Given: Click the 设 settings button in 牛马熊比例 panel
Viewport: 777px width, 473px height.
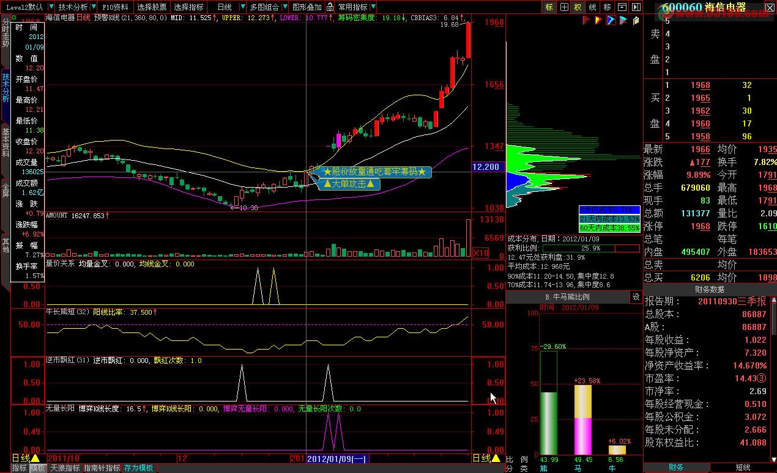Looking at the screenshot, I should click(636, 297).
